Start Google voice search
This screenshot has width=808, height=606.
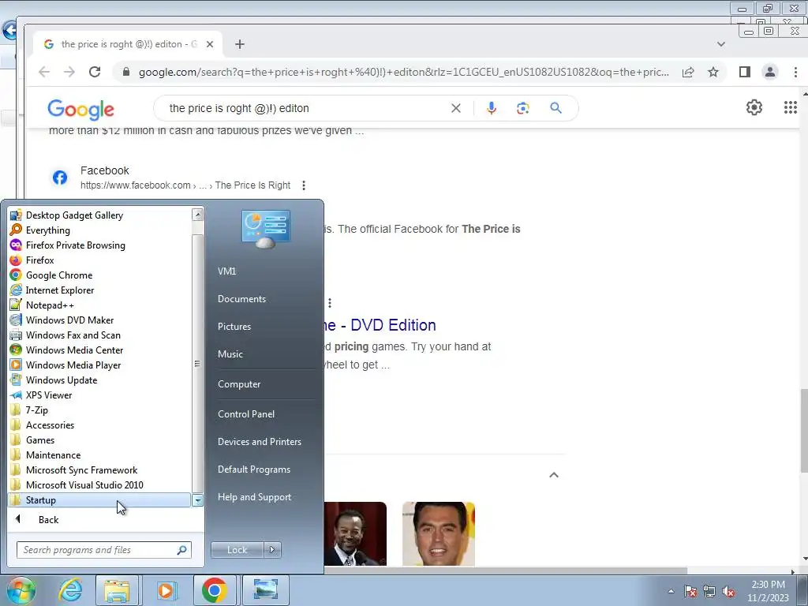click(x=492, y=108)
